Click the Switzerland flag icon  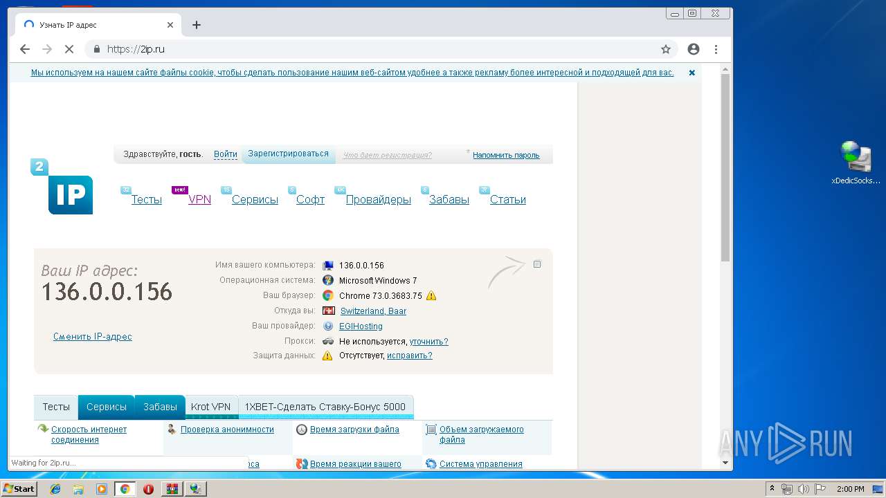tap(328, 311)
